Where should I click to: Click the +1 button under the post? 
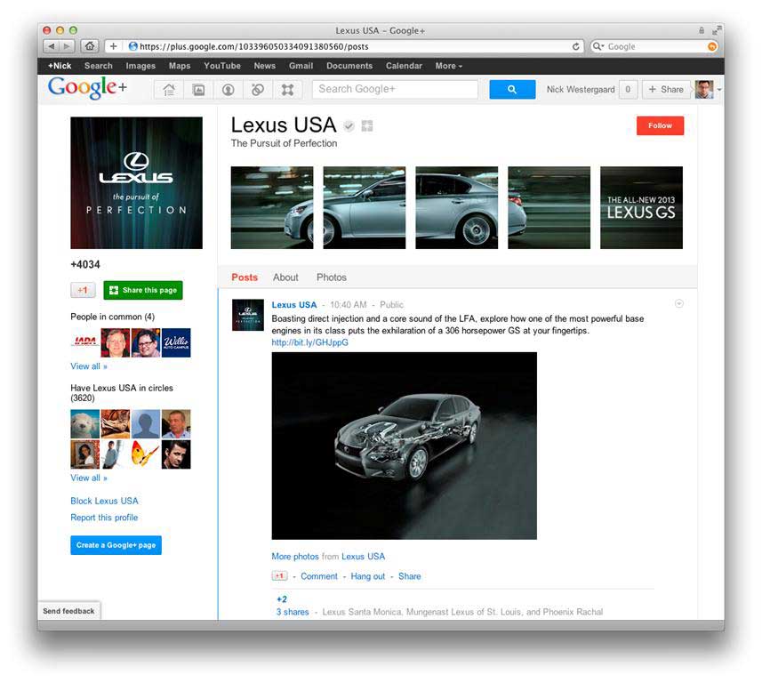pos(279,576)
